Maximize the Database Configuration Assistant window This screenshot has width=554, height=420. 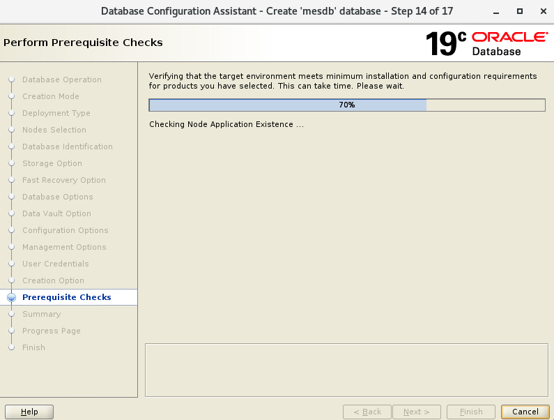click(x=519, y=11)
